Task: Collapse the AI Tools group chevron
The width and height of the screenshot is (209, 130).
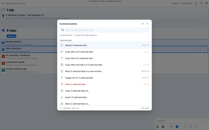Action: pyautogui.click(x=3, y=36)
